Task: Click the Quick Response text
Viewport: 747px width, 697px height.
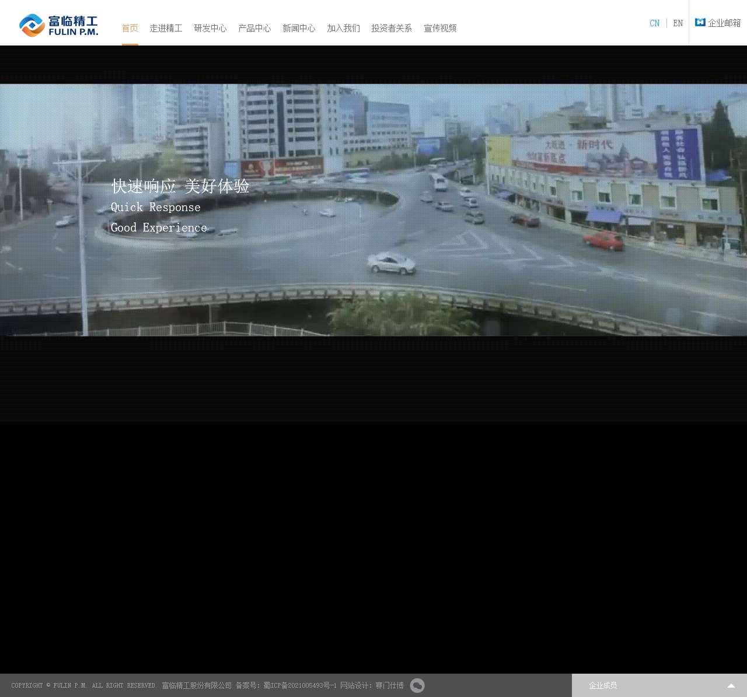Action: pyautogui.click(x=156, y=207)
